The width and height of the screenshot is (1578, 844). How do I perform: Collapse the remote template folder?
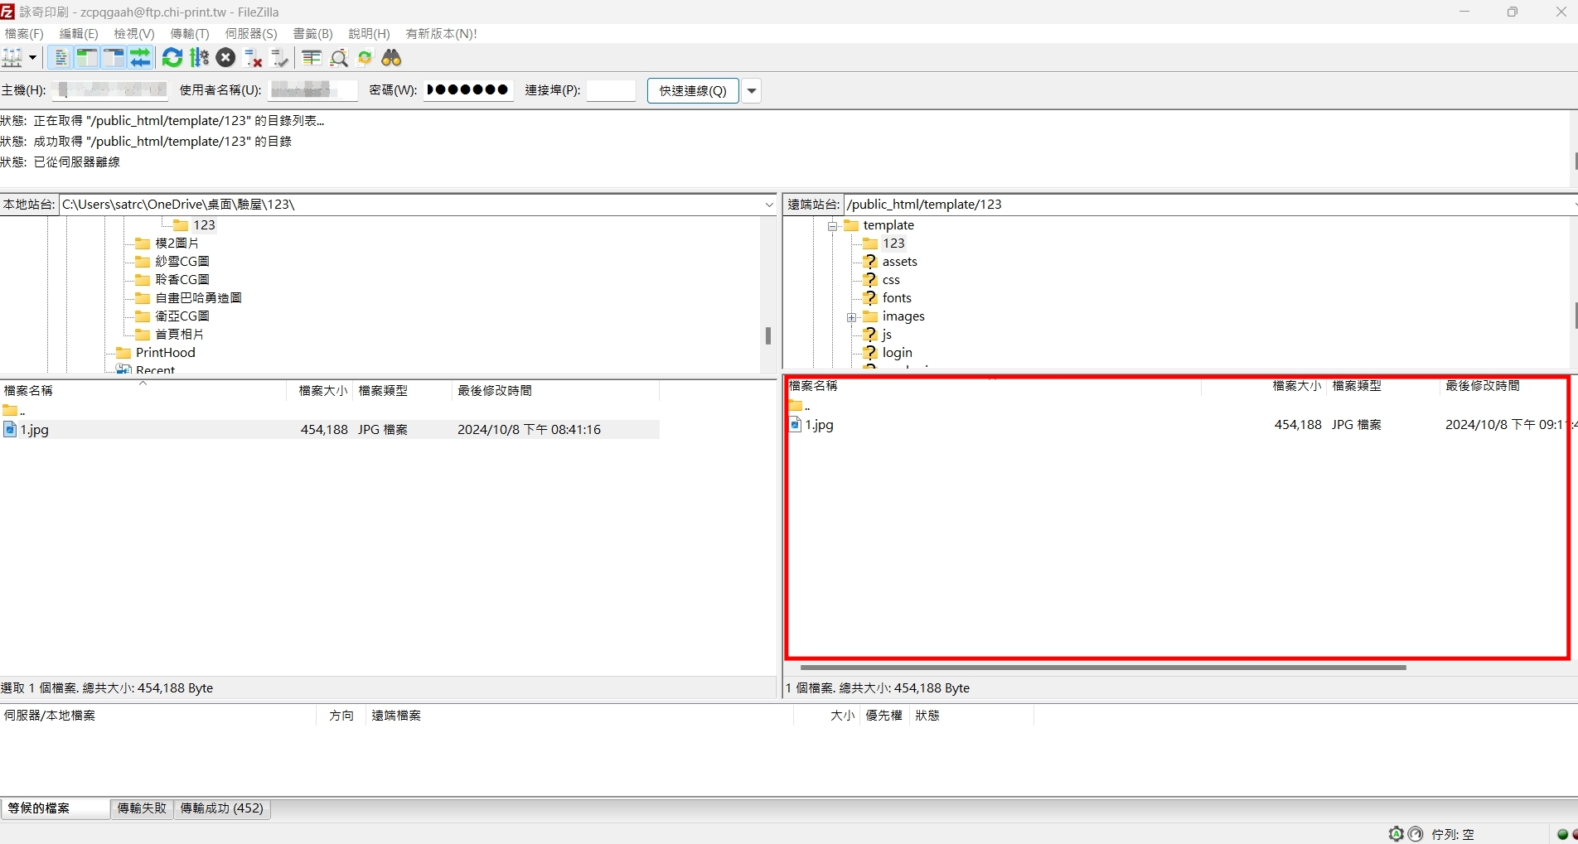832,226
